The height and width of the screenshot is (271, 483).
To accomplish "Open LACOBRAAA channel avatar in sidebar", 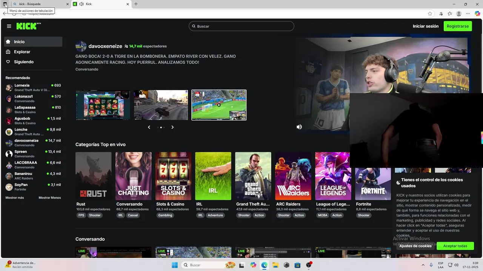I will tap(9, 165).
